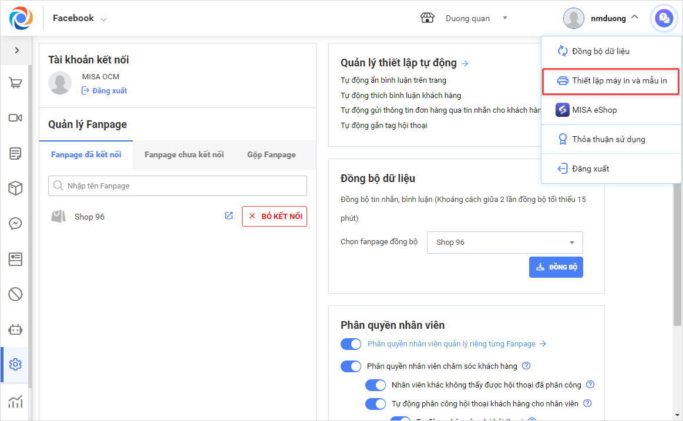
Task: Open the reports chart sidebar icon
Action: pos(15,402)
